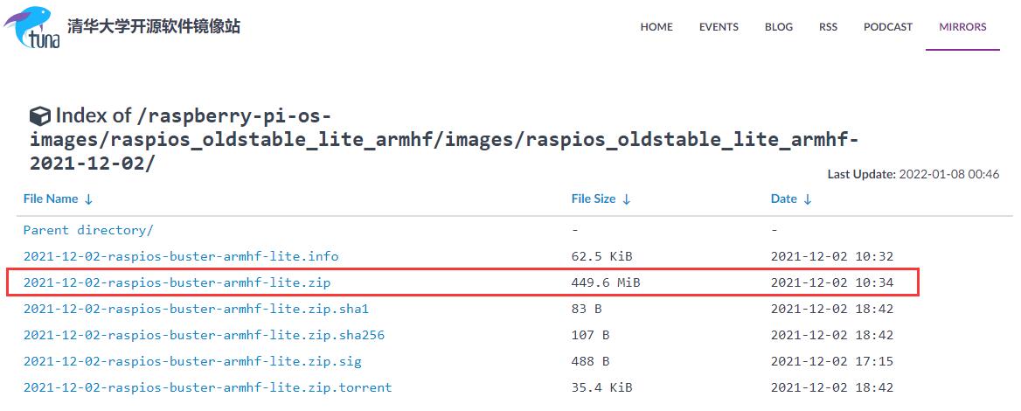Download the .zip.sig signature file
The image size is (1021, 411).
[192, 361]
